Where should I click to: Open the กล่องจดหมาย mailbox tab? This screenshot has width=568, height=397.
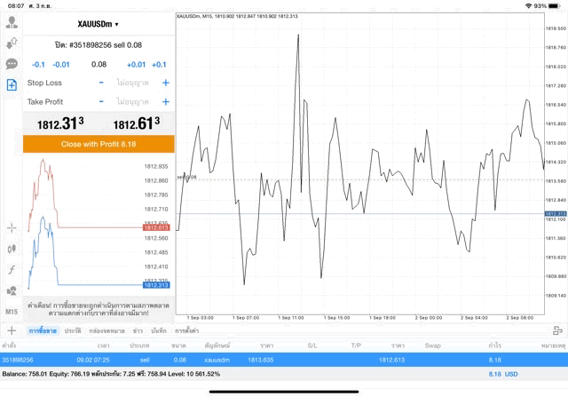[106, 330]
